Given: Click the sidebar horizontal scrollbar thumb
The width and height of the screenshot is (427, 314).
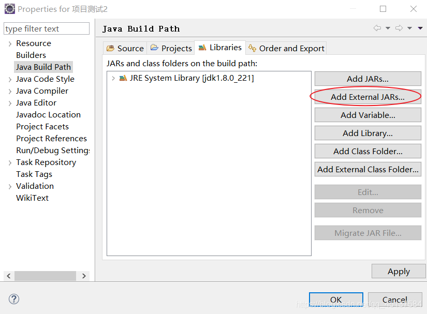Looking at the screenshot, I should (x=45, y=276).
